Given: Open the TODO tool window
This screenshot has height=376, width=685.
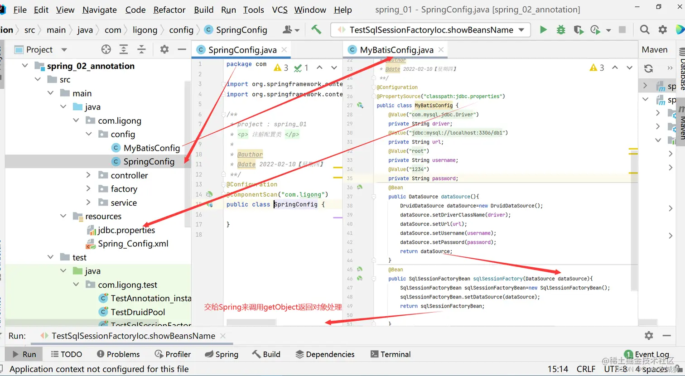Looking at the screenshot, I should (x=66, y=354).
